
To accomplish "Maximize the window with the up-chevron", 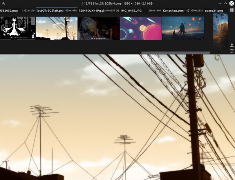I will point(225,4).
